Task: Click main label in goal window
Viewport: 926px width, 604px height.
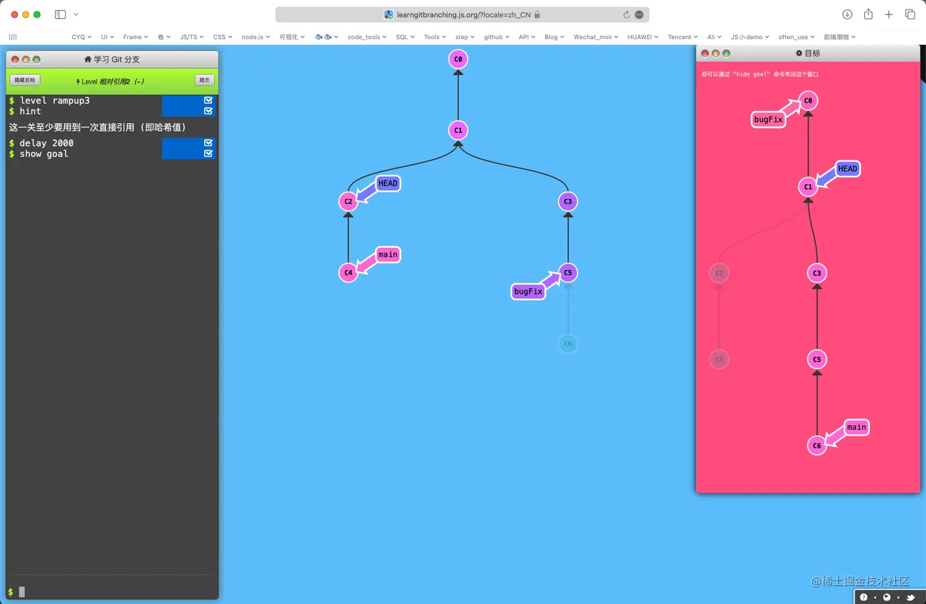Action: coord(856,427)
